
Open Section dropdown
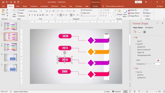(x=22, y=16)
